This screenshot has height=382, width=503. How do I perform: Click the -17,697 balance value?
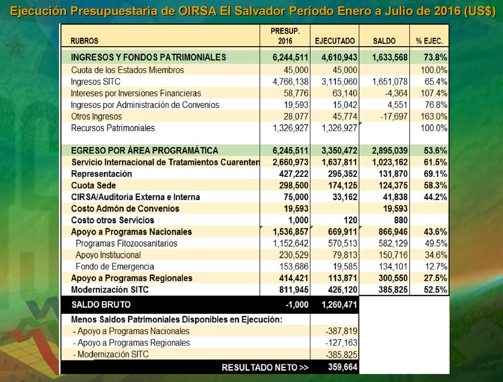tap(394, 116)
